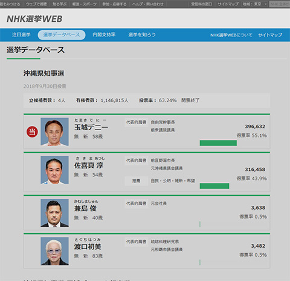Image resolution: width=290 pixels, height=281 pixels.
Task: Open サイトマップ in blue navigation bar
Action: coord(270,35)
